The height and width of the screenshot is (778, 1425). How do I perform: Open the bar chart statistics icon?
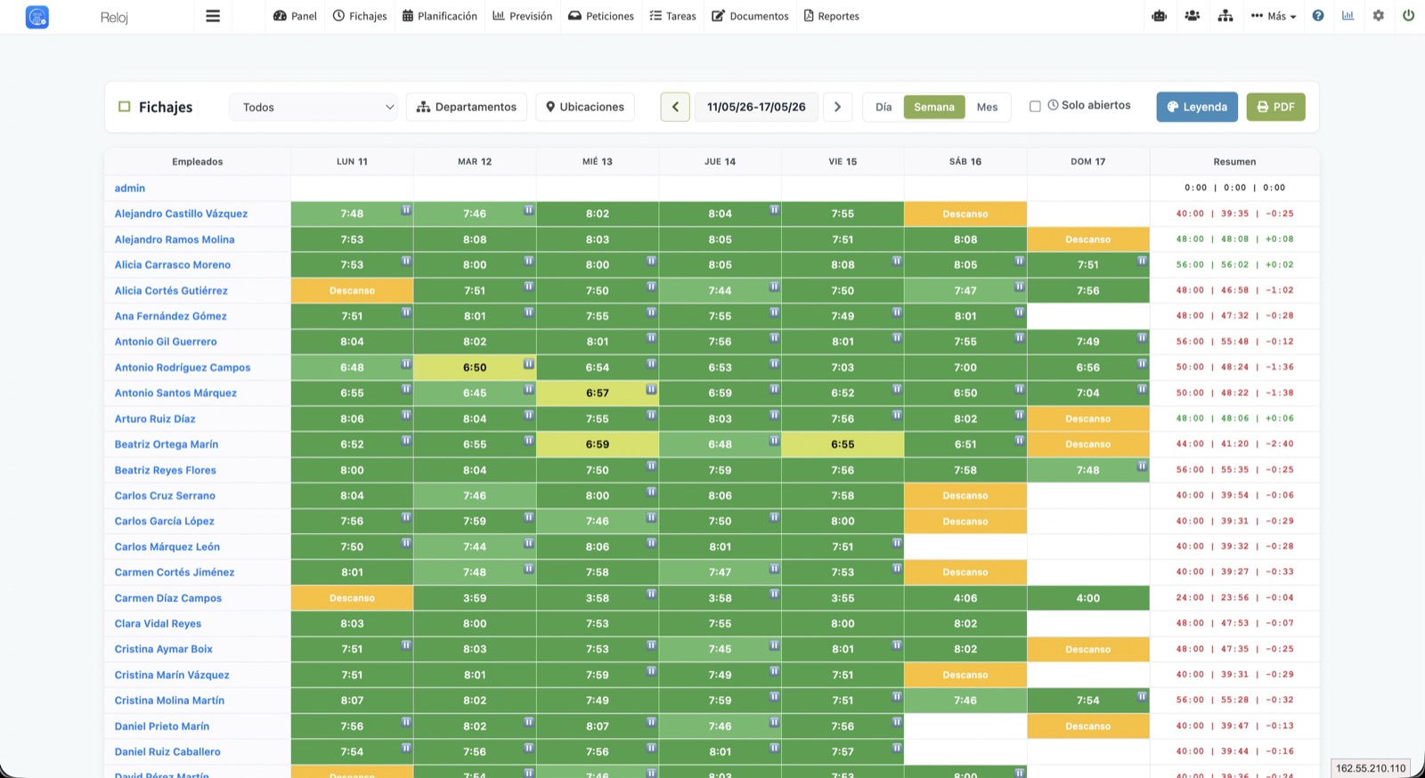1348,16
